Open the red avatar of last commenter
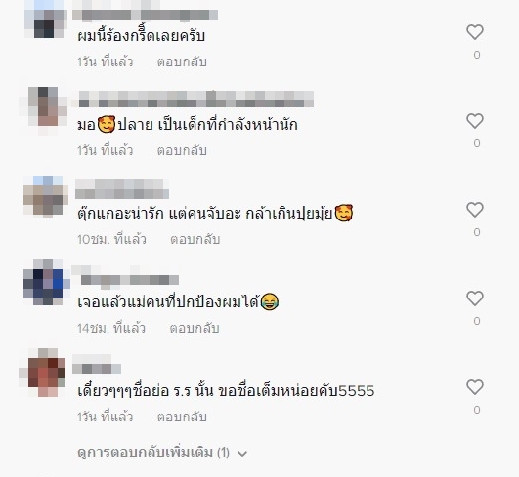The height and width of the screenshot is (477, 519). (x=43, y=373)
